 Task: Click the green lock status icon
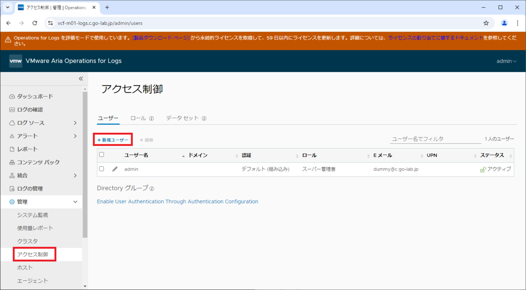[483, 169]
